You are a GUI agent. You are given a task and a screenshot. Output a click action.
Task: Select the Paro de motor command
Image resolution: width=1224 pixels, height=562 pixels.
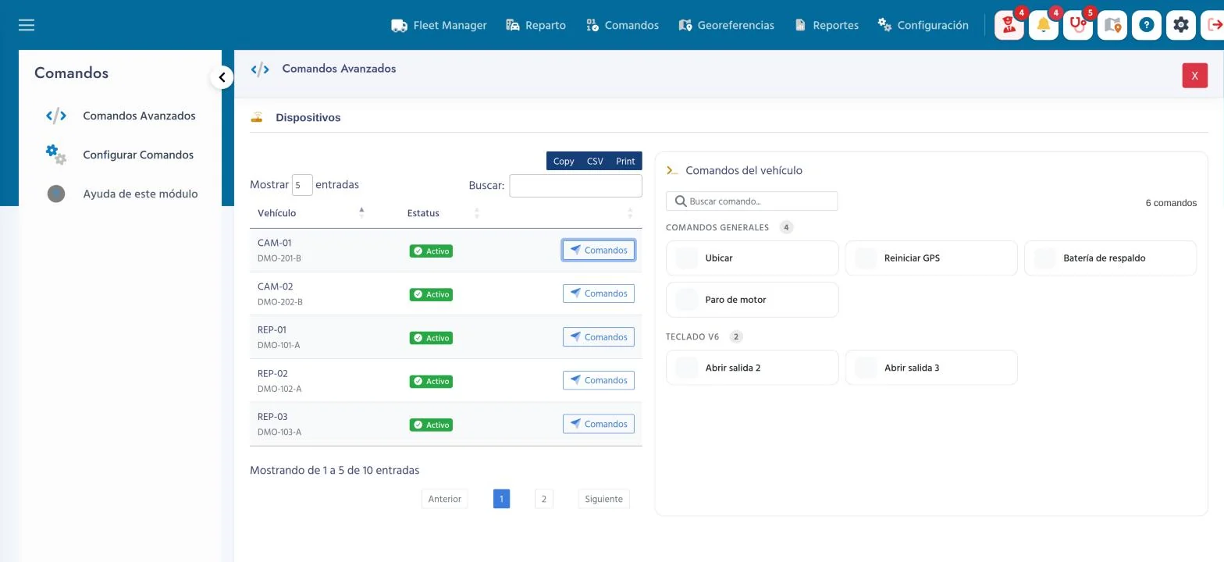pos(753,300)
